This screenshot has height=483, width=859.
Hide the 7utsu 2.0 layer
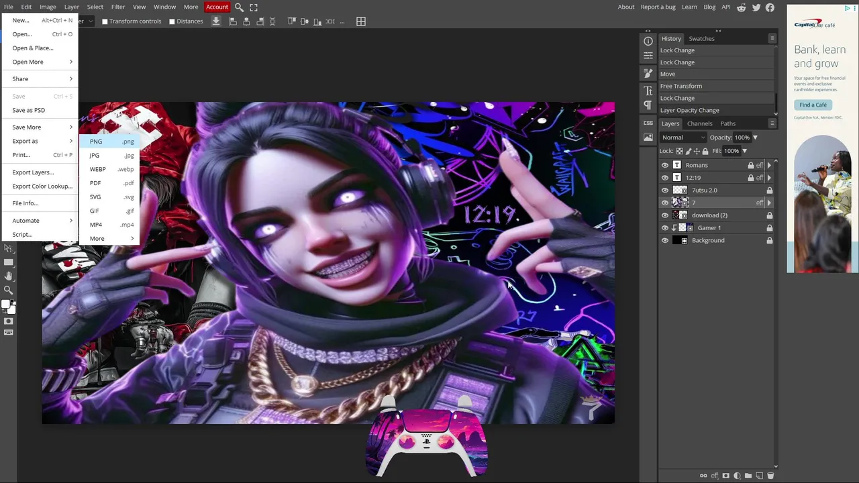[665, 190]
